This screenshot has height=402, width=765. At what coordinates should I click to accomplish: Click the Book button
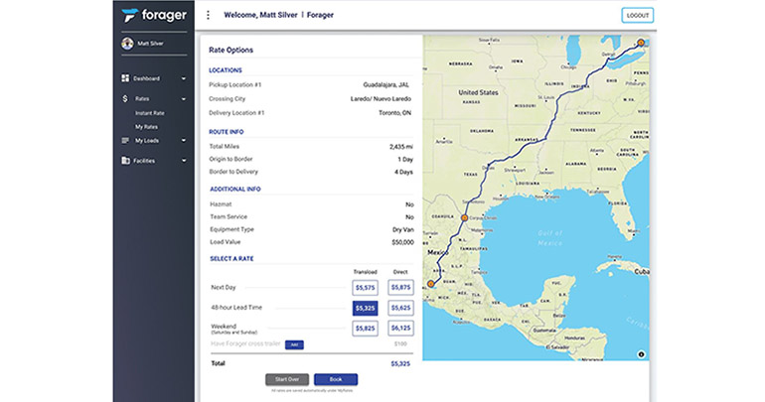click(336, 379)
